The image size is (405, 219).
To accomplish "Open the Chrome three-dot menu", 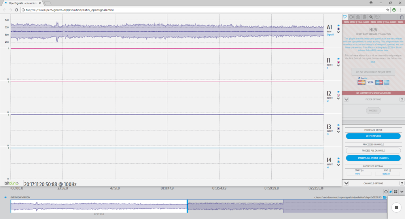I will pos(400,10).
